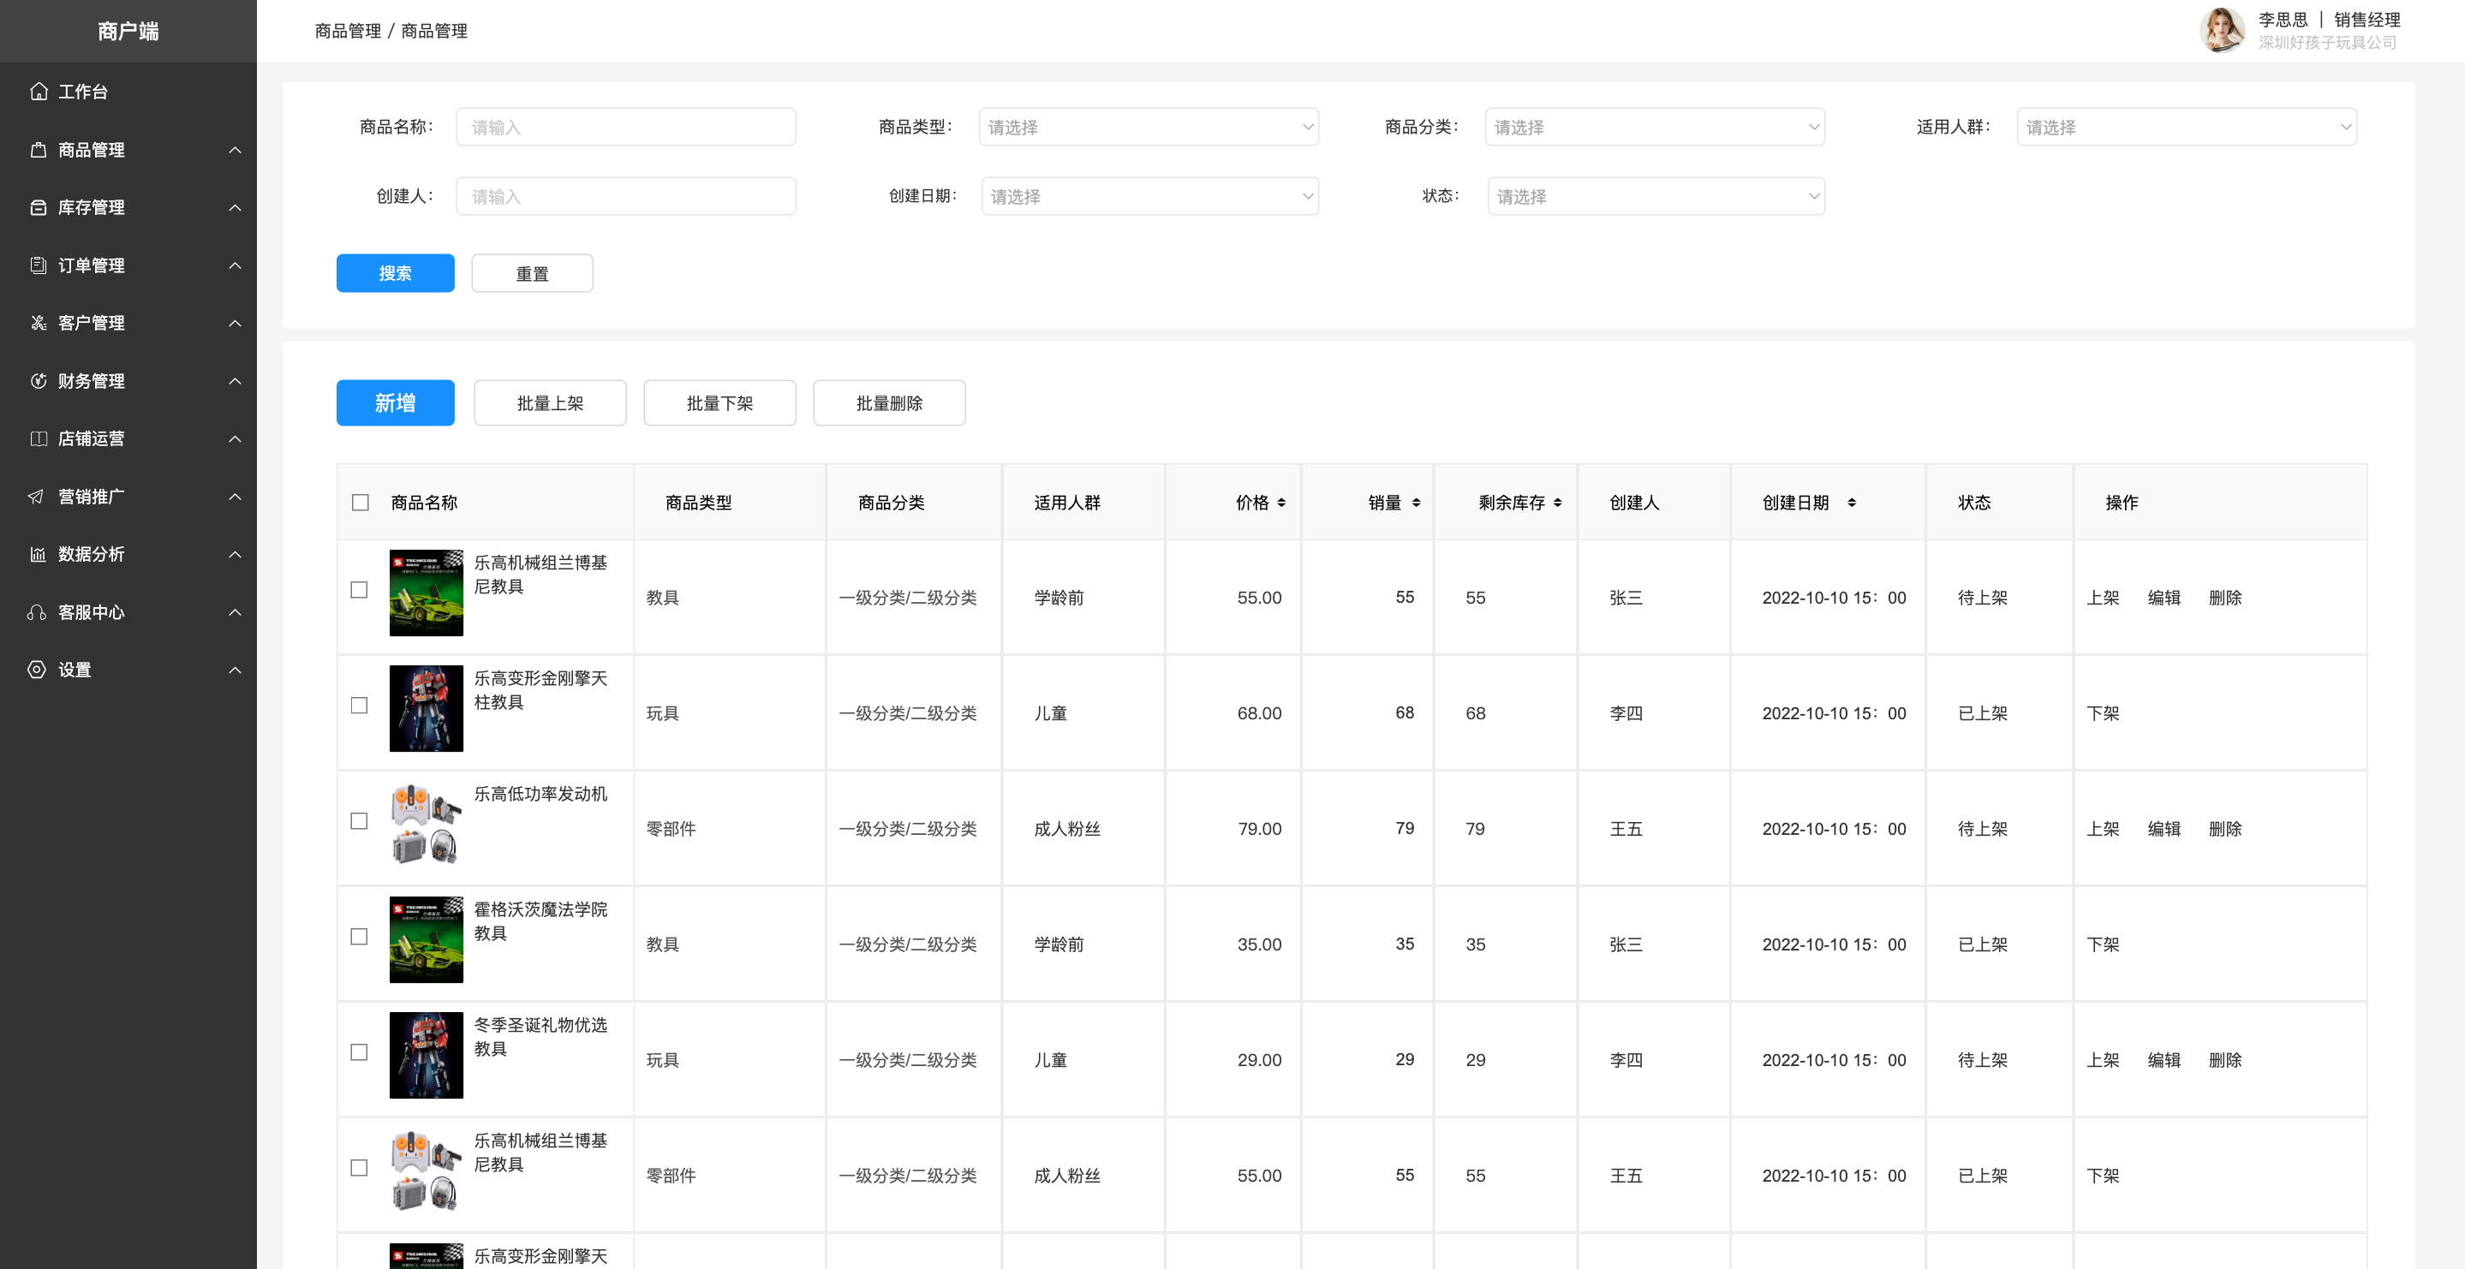Click 编辑 for 乐高低功率发动机
The image size is (2465, 1269).
coord(2164,829)
